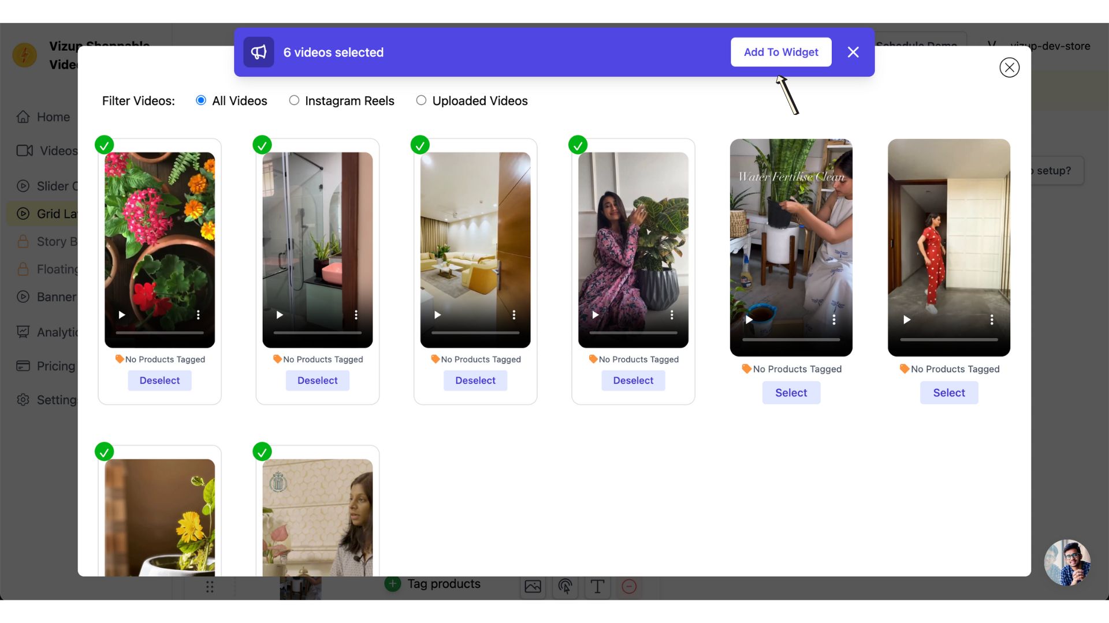Viewport: 1109px width, 623px height.
Task: Select the Water Fertilise Clean video
Action: click(791, 393)
